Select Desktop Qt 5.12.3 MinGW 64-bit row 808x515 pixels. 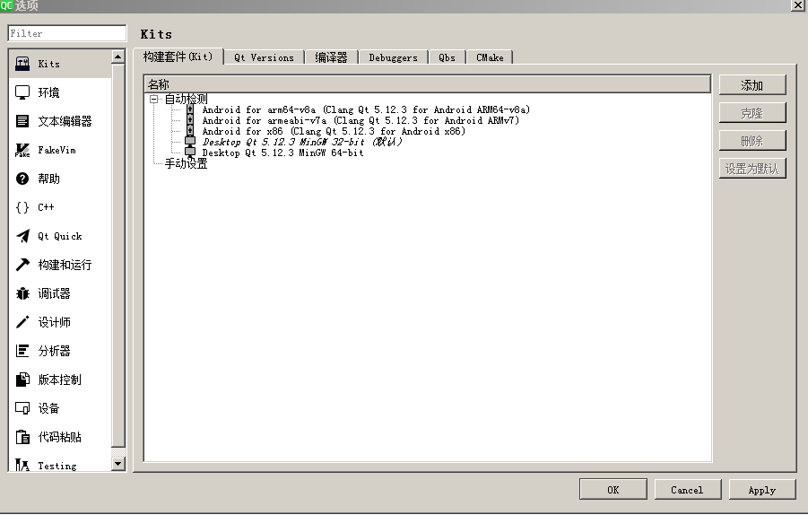[x=282, y=153]
